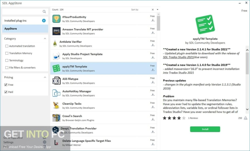Download Delete Language Specific Target Files
The image size is (250, 151).
[x=153, y=144]
